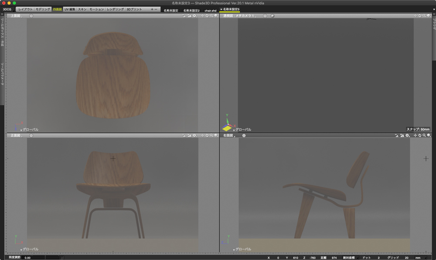
Task: Click pan icon in top view header
Action: click(202, 16)
